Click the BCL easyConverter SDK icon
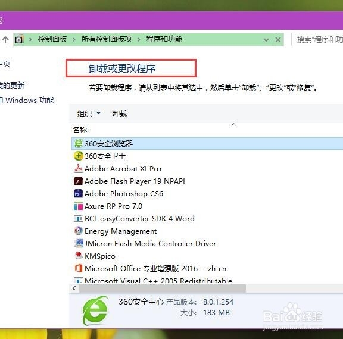Screen dimensions: 343x339 (x=79, y=218)
